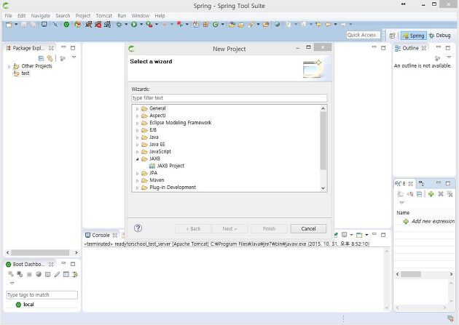Stop app via Boot Dashboard red square
459x325 pixels.
pyautogui.click(x=29, y=274)
